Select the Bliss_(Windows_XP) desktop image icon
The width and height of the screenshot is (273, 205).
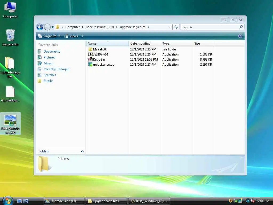click(10, 124)
